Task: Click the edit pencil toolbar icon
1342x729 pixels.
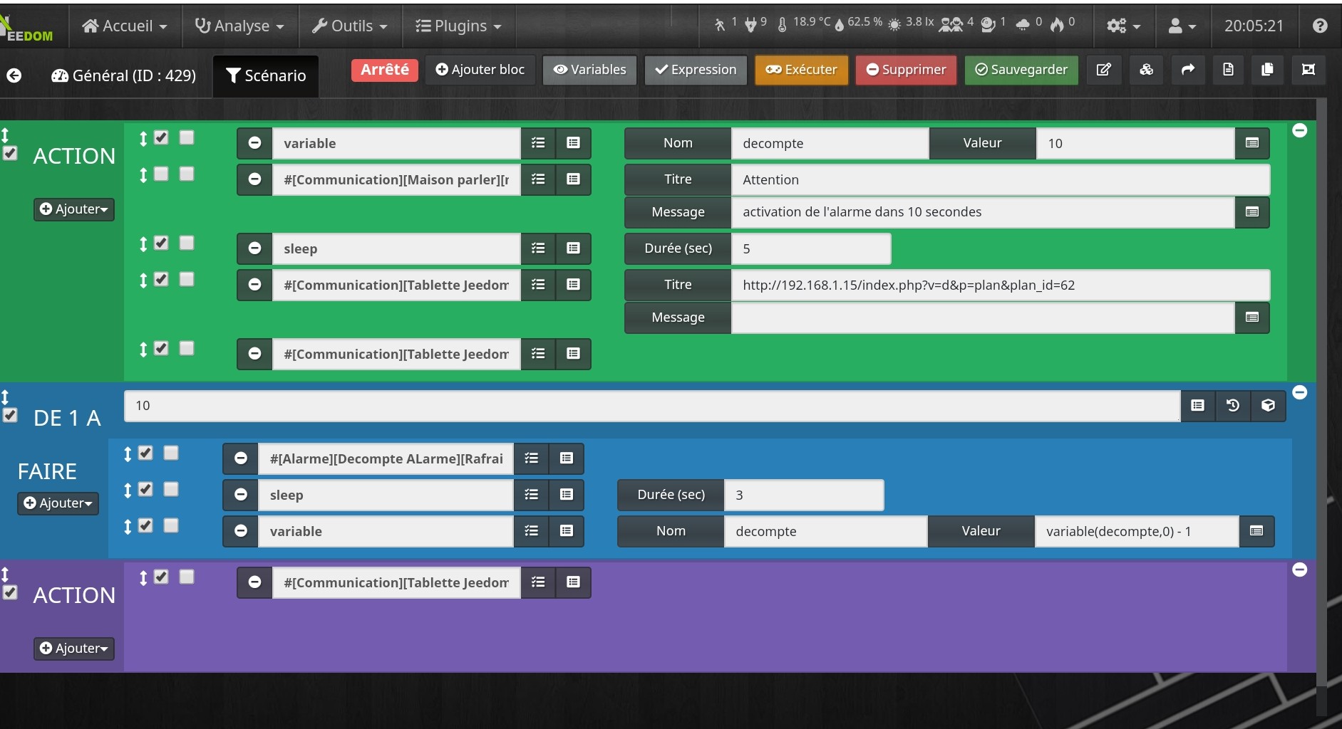Action: coord(1103,70)
